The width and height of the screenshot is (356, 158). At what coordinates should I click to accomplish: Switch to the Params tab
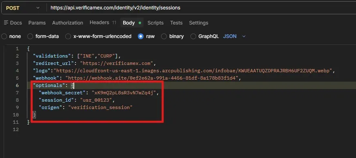point(37,23)
